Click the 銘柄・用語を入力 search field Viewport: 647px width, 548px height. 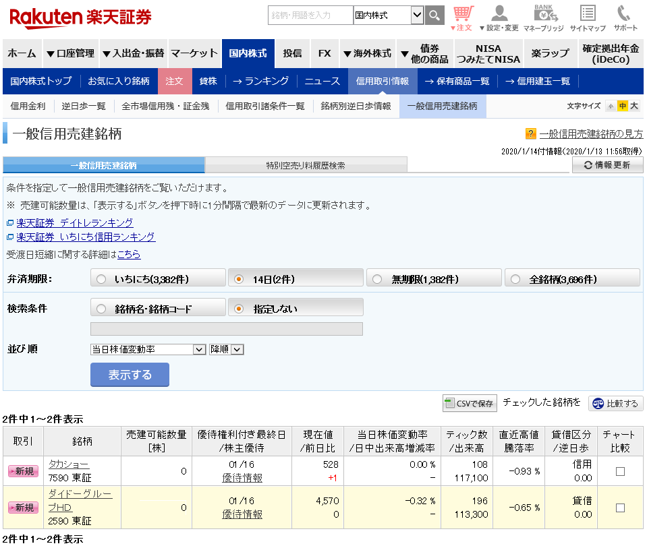(x=310, y=16)
